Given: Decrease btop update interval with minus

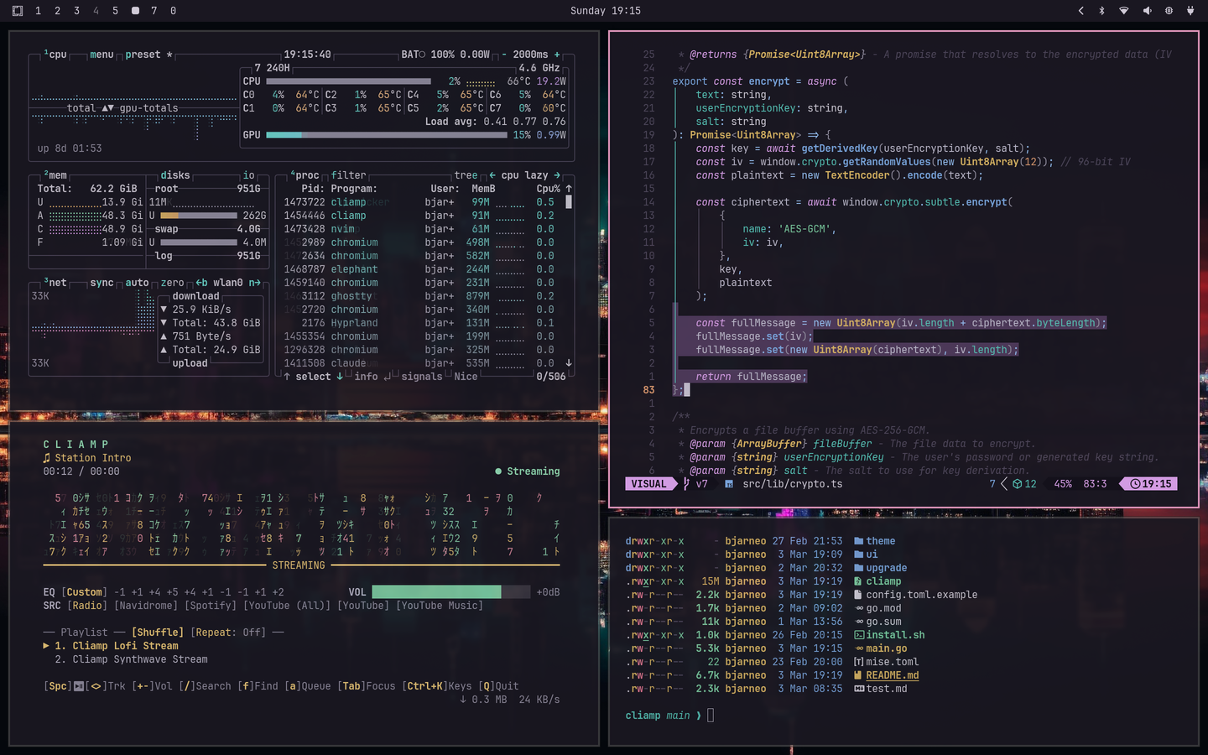Looking at the screenshot, I should click(x=503, y=55).
